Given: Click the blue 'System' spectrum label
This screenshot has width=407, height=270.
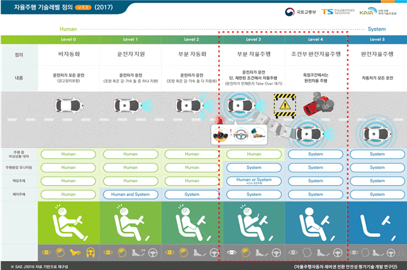Looking at the screenshot, I should tap(377, 29).
